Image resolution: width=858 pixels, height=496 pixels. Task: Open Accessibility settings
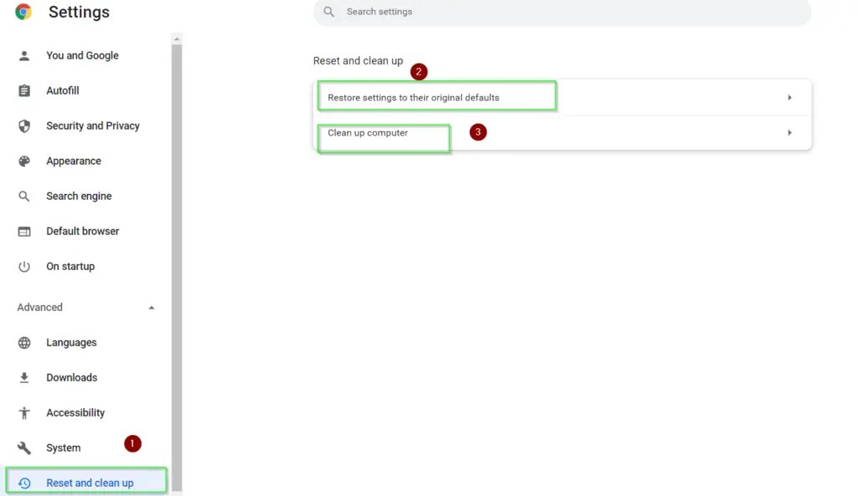pyautogui.click(x=75, y=413)
